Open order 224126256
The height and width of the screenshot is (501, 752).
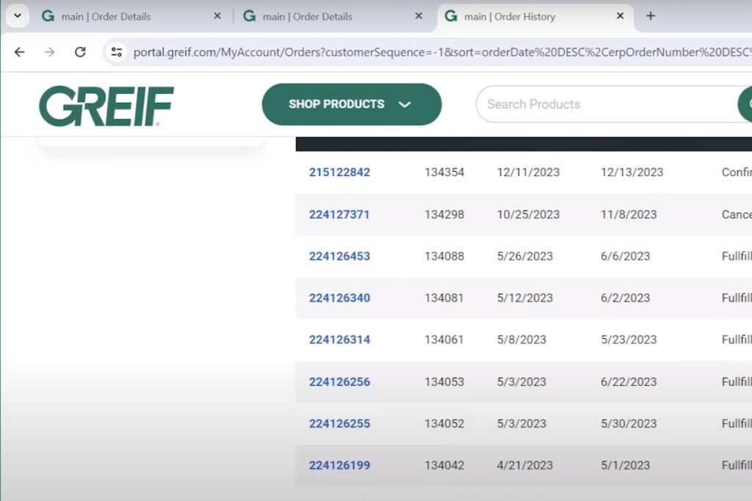click(339, 381)
